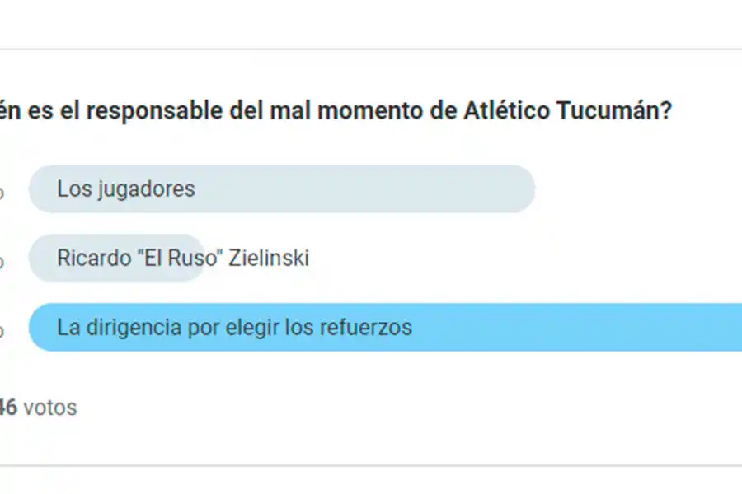The width and height of the screenshot is (742, 494).
Task: Click the gray bar for the Zielinski answer
Action: point(115,258)
